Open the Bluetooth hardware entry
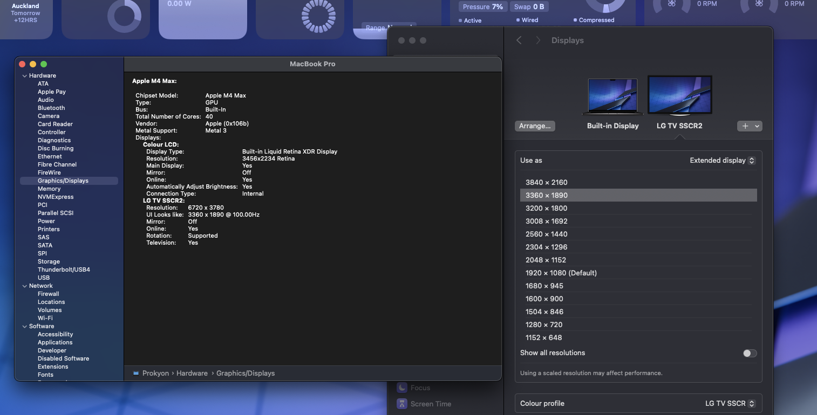This screenshot has height=415, width=817. pos(51,108)
